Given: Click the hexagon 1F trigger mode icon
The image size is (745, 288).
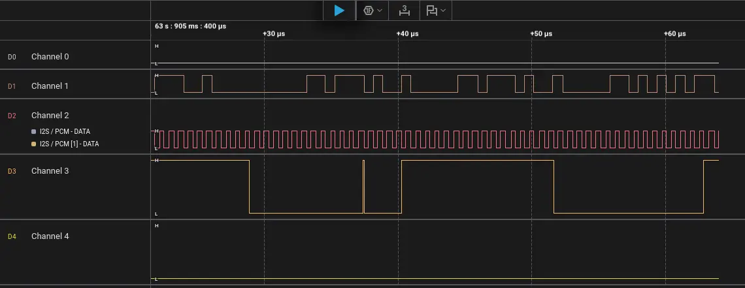Looking at the screenshot, I should coord(369,10).
